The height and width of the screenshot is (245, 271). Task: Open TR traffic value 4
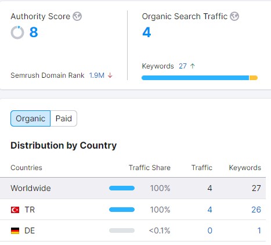pyautogui.click(x=209, y=210)
